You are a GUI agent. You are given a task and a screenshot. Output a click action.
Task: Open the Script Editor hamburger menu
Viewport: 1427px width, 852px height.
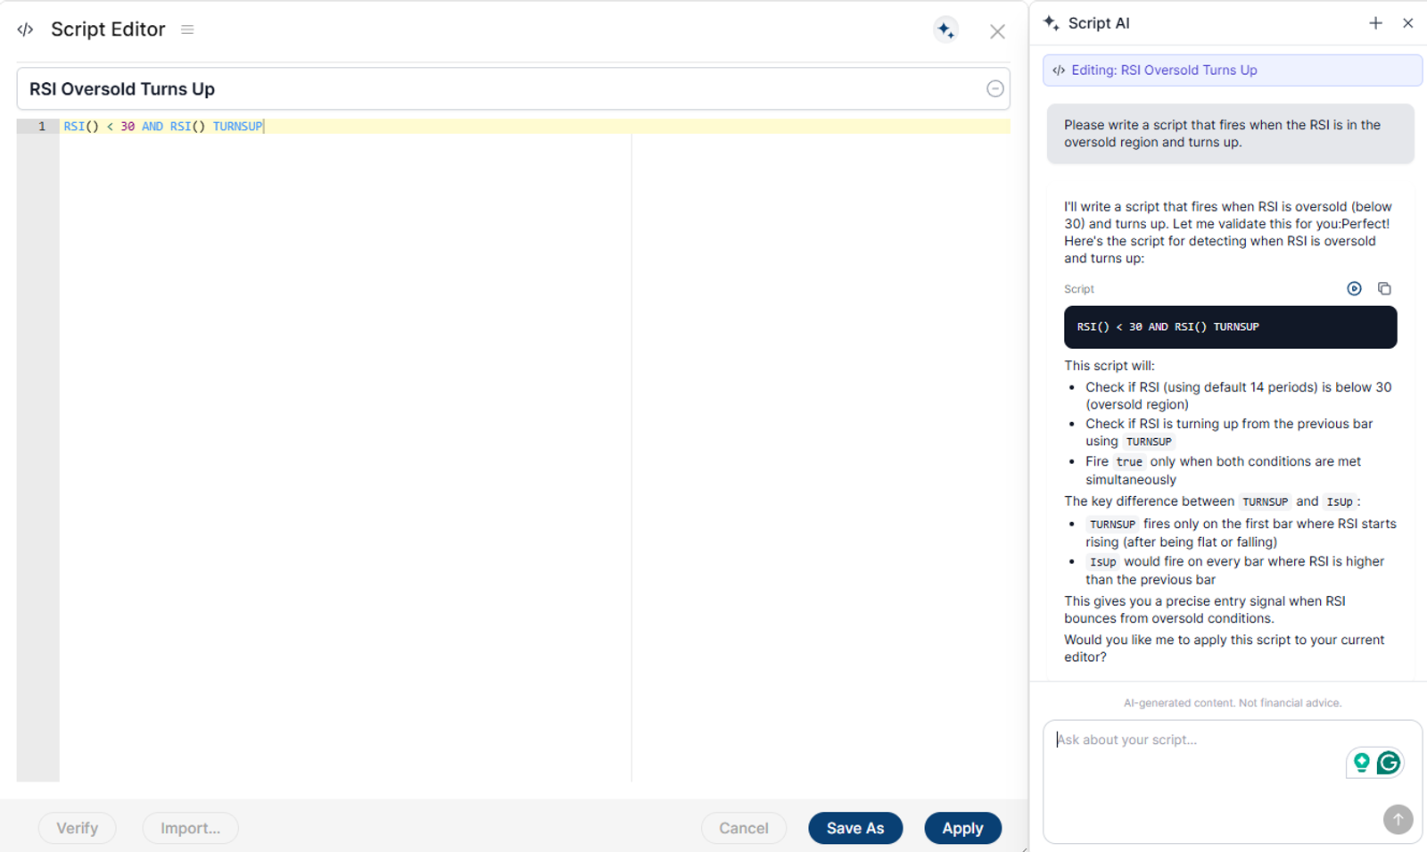pos(187,29)
